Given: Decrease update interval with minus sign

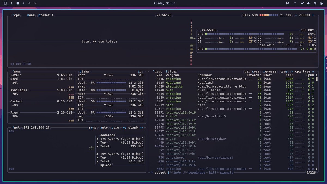Looking at the screenshot, I should 296,15.
